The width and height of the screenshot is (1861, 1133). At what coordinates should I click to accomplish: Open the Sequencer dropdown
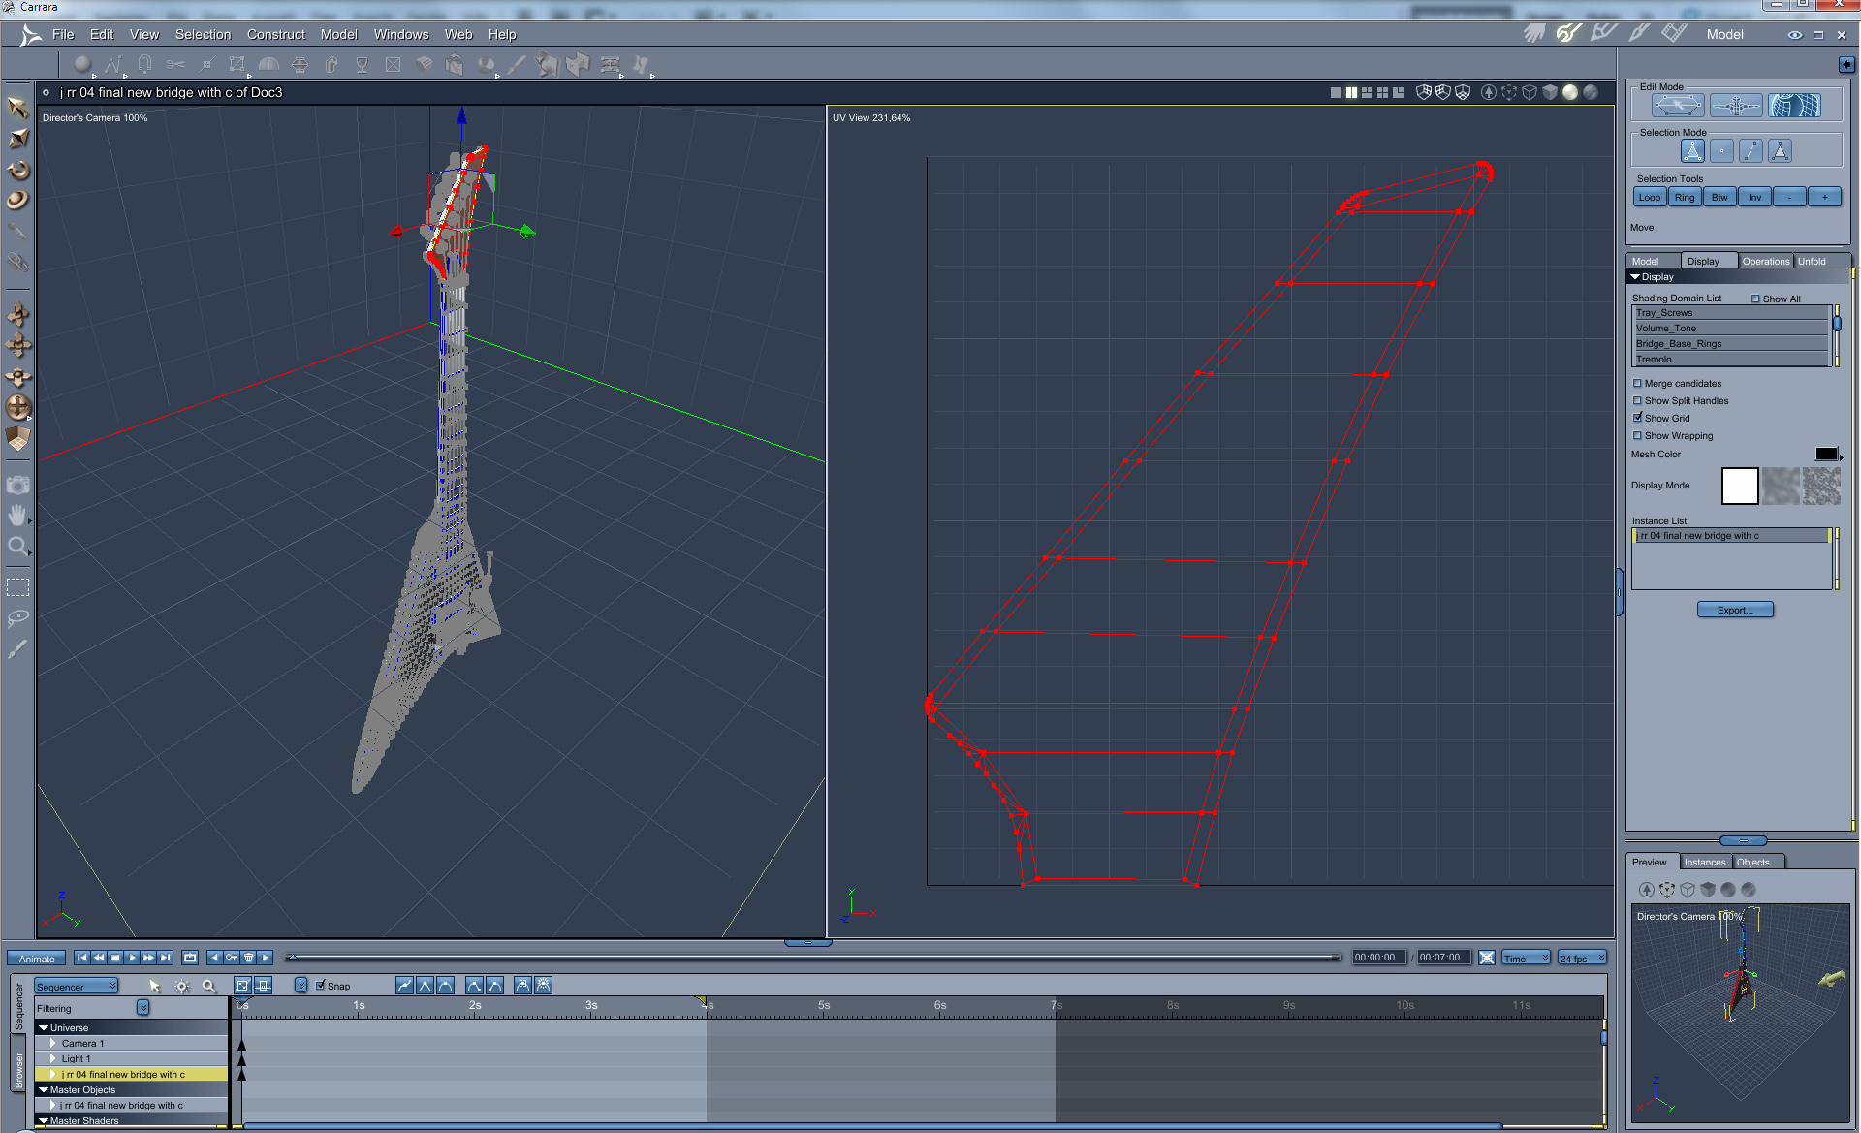click(76, 987)
